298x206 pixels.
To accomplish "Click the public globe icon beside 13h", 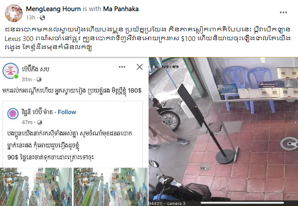I will coord(42,18).
